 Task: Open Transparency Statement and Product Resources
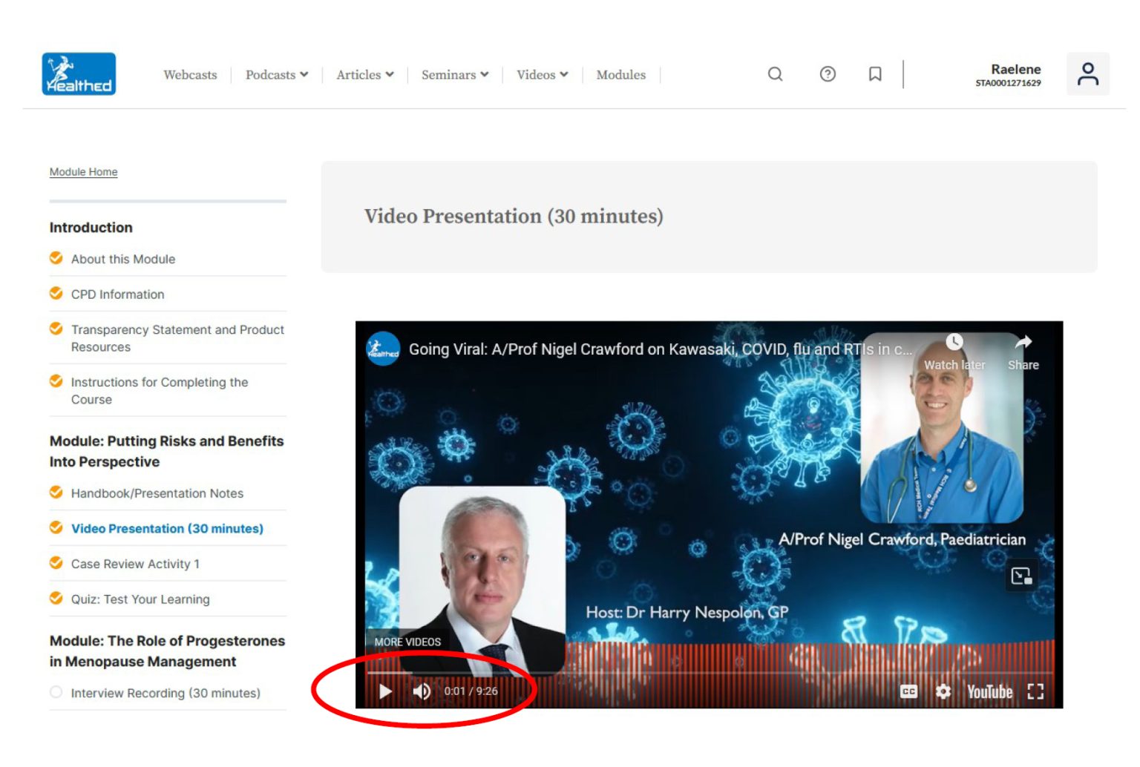click(x=177, y=338)
